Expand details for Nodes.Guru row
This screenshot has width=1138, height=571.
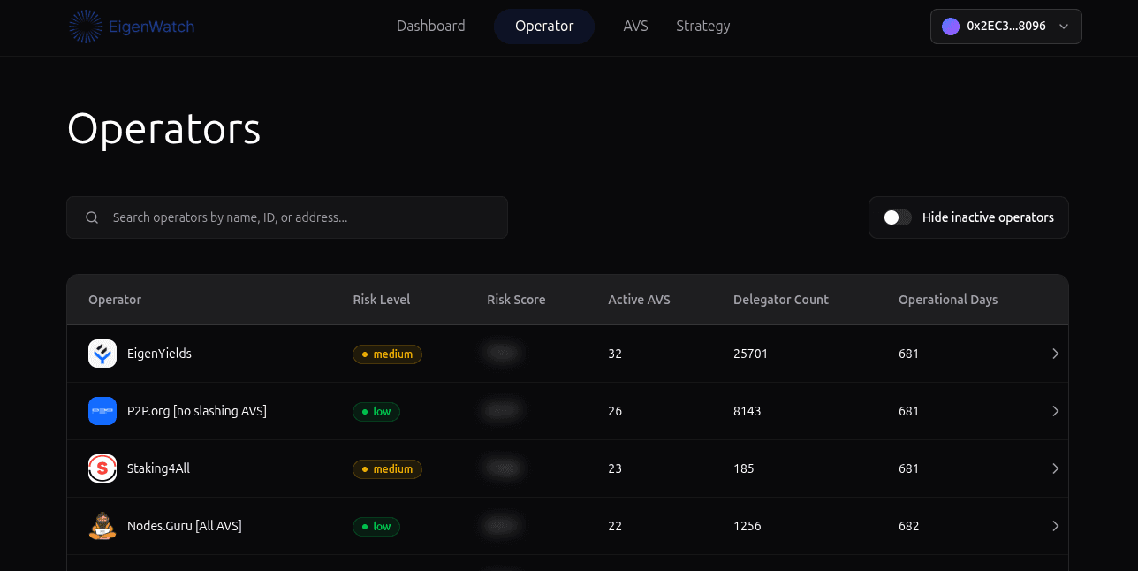click(x=1055, y=525)
